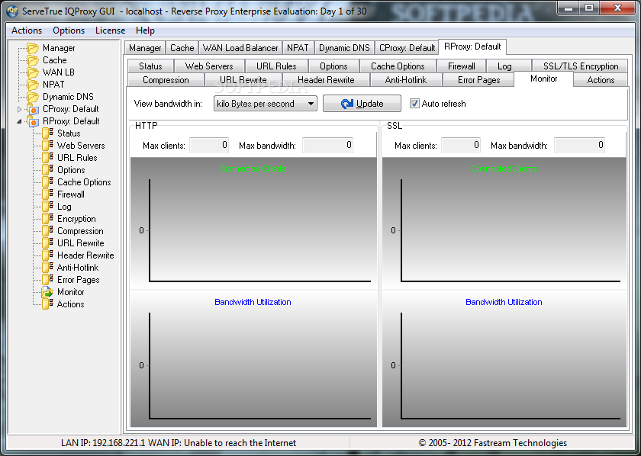Switch to the CProxy: Default tab
Viewport: 641px width, 456px height.
(407, 48)
